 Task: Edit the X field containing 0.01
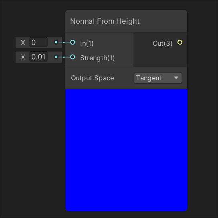[x=38, y=57]
